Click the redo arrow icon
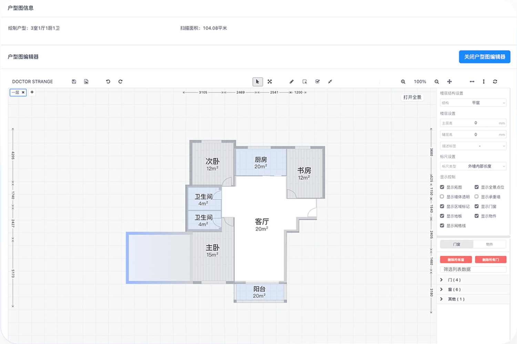The height and width of the screenshot is (344, 517). 120,82
